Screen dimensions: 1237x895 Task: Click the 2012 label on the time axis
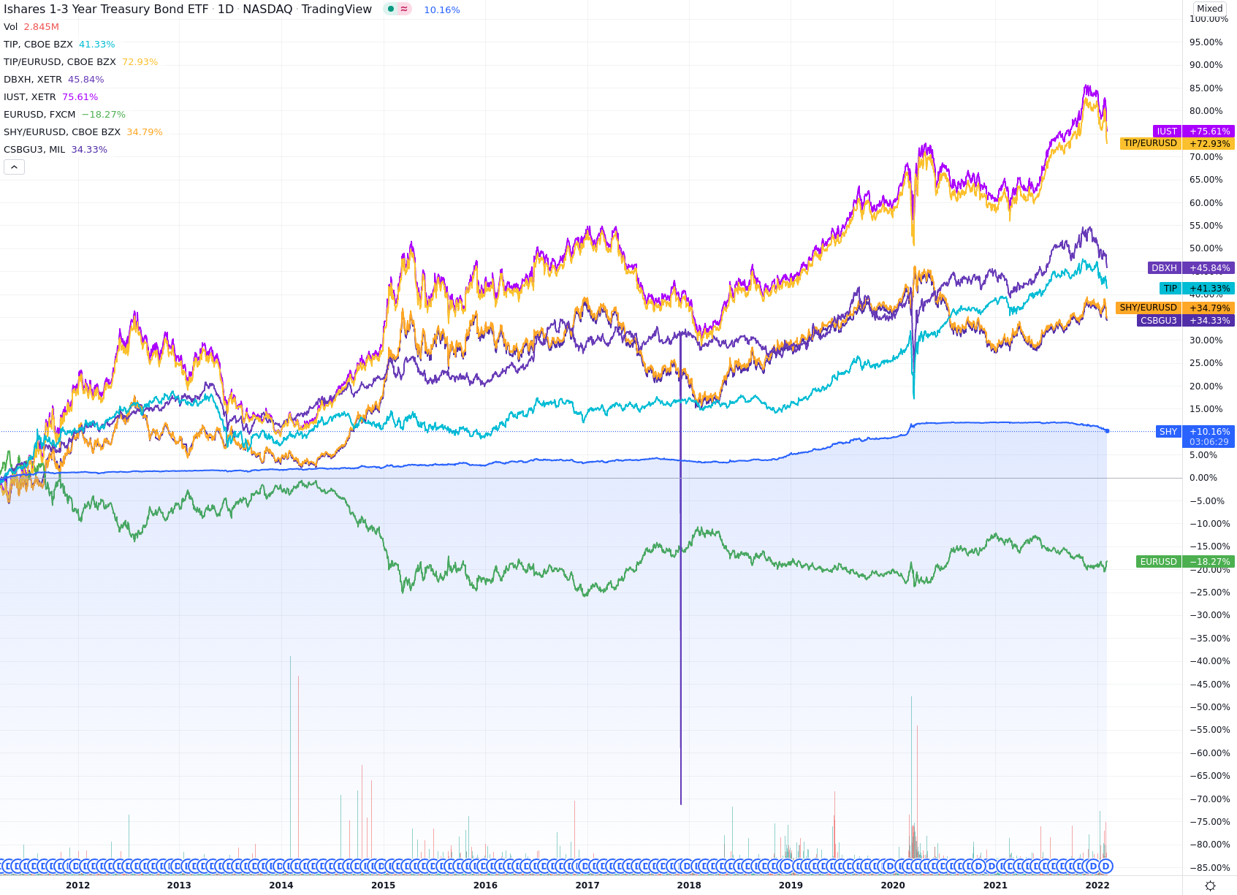78,885
